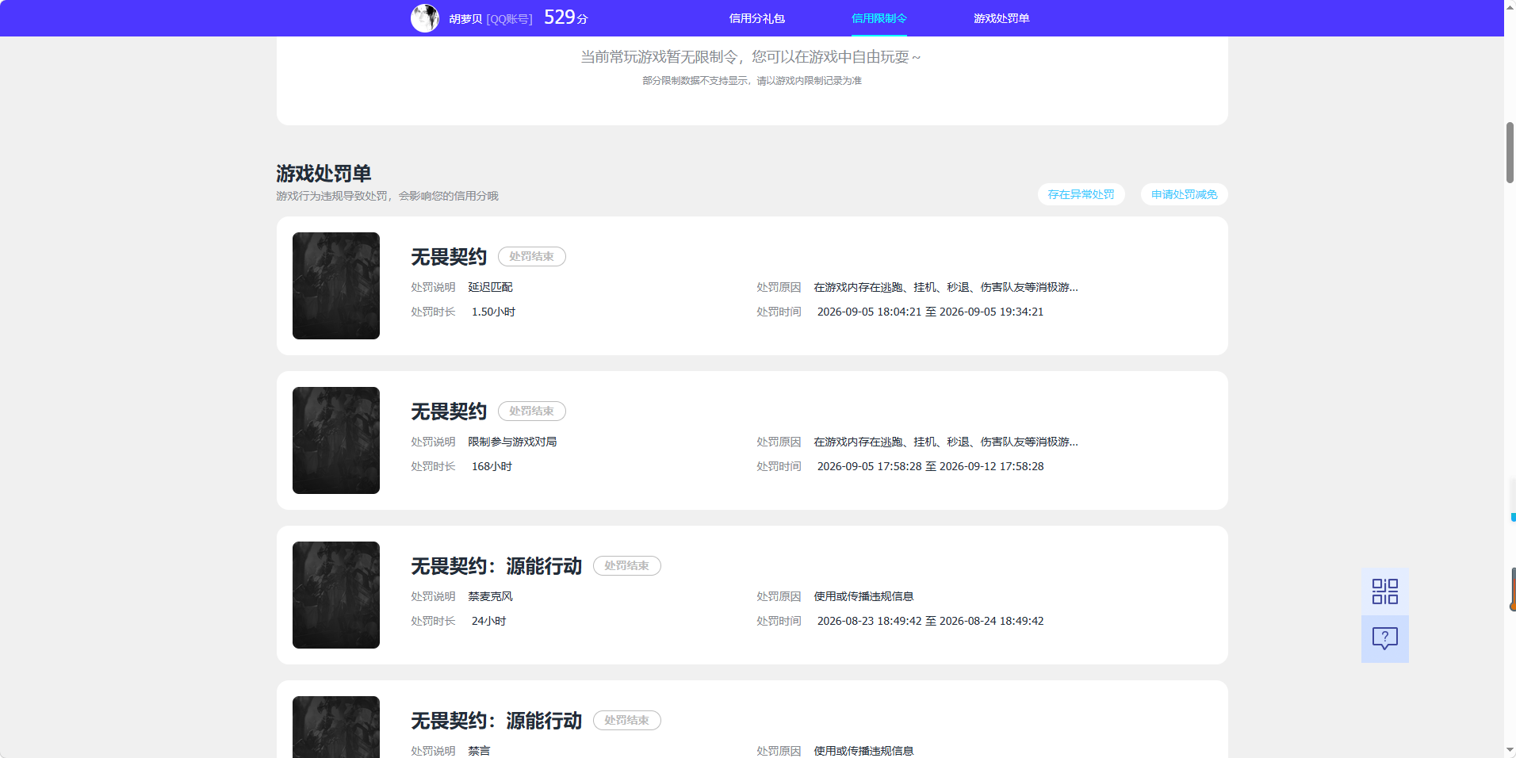Switch to the 游戏处罚单 tab
Image resolution: width=1516 pixels, height=758 pixels.
1001,18
